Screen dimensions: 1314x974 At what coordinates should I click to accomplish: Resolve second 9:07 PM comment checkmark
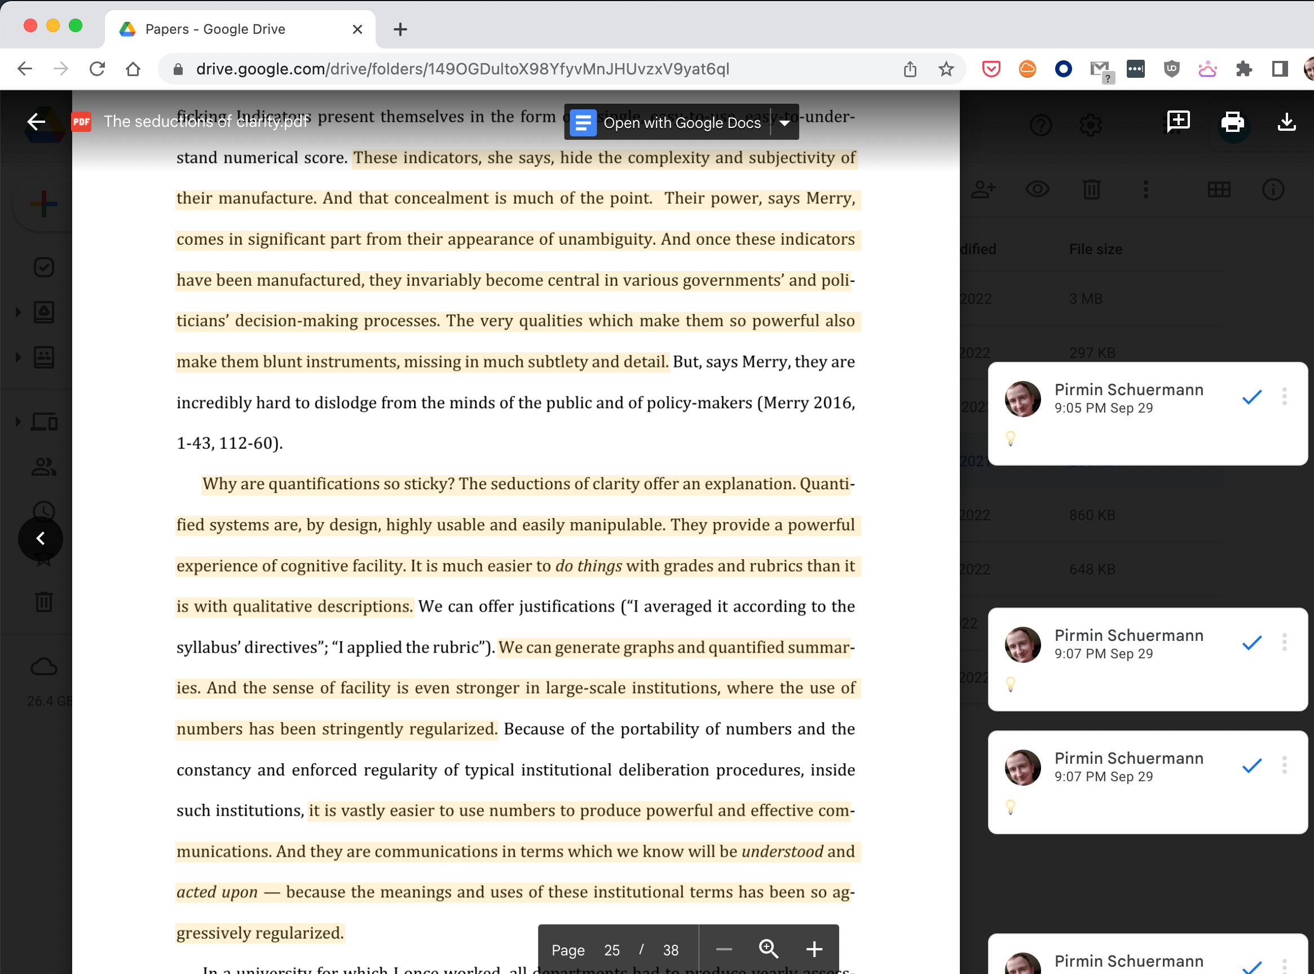coord(1251,766)
